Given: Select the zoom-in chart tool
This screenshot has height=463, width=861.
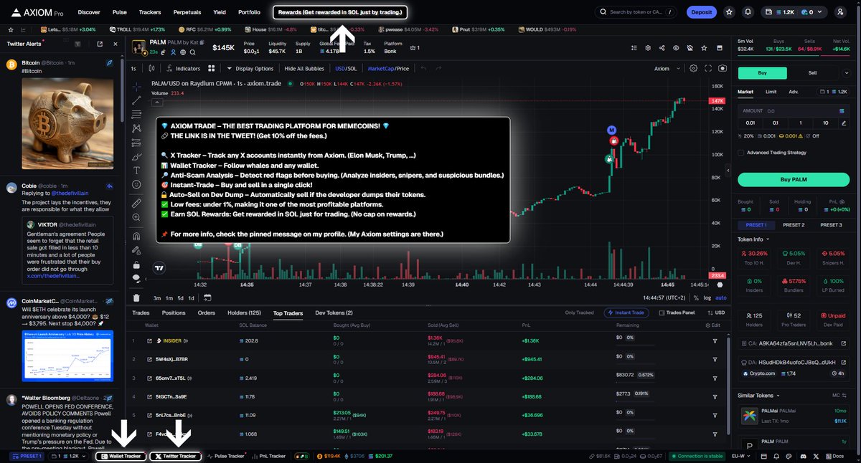Looking at the screenshot, I should pyautogui.click(x=136, y=218).
